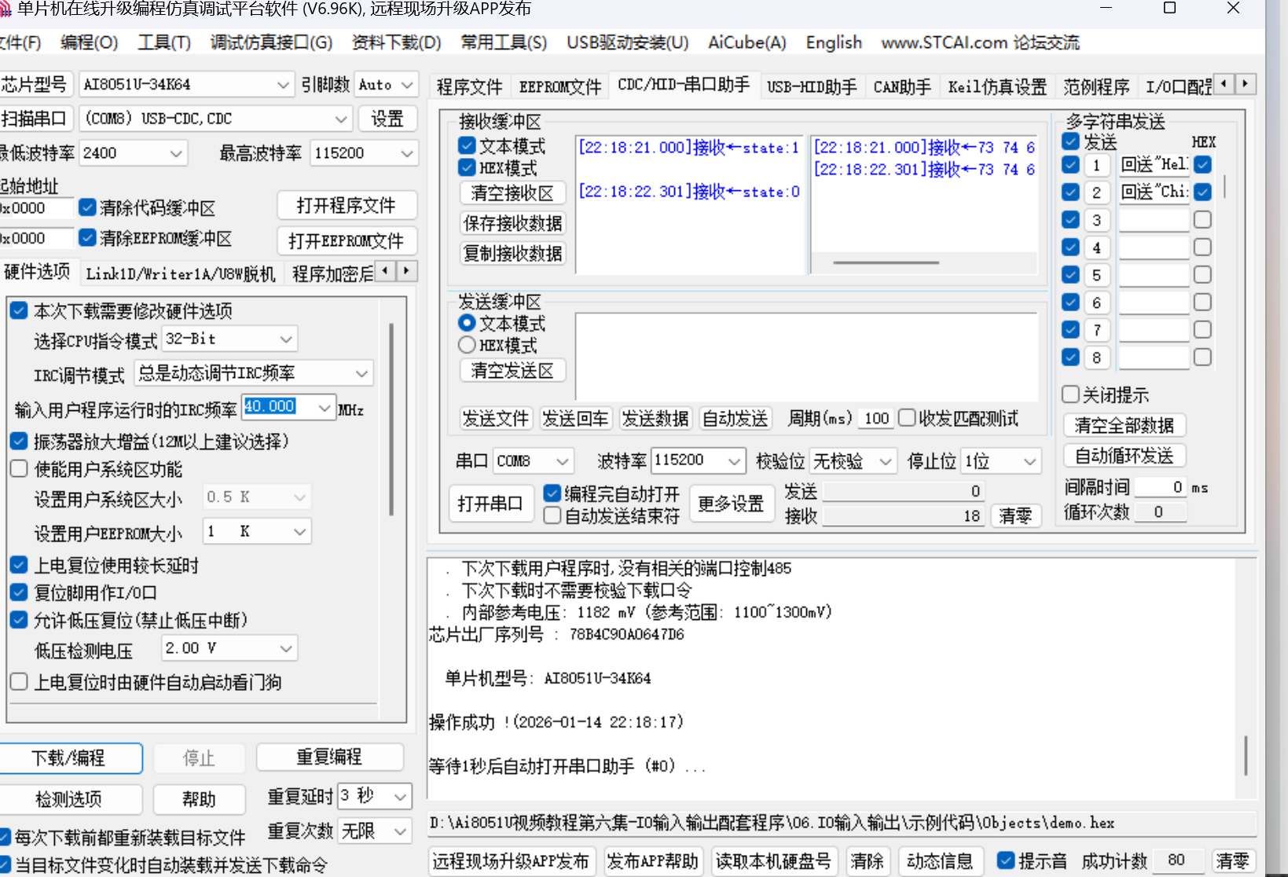Switch to the Keil仿真设置 tab
This screenshot has width=1288, height=877.
click(x=996, y=86)
